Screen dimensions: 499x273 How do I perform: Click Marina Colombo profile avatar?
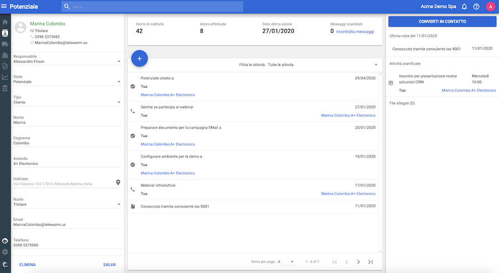tap(21, 27)
